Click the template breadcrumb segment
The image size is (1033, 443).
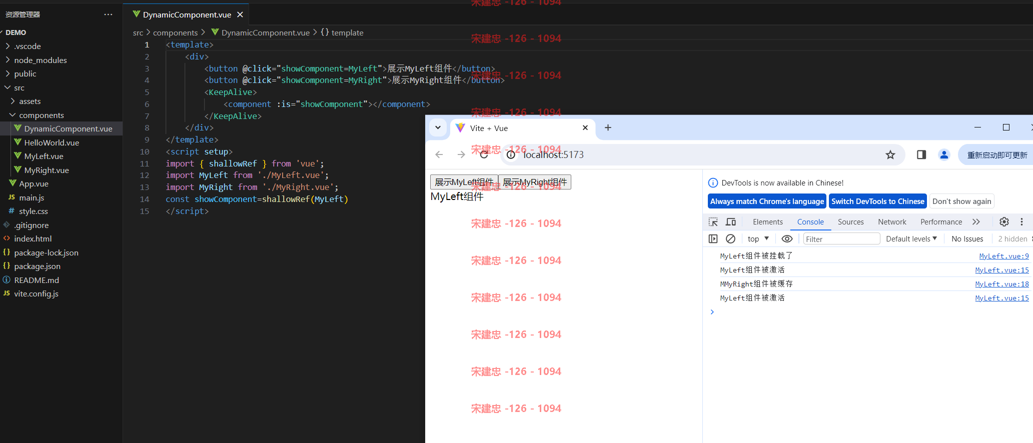(x=342, y=32)
